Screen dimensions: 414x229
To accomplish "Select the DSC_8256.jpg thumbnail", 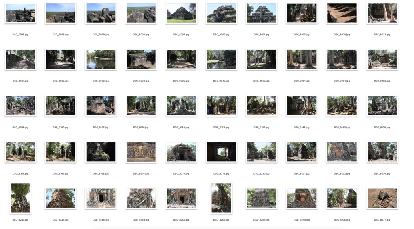I will pos(181,198).
